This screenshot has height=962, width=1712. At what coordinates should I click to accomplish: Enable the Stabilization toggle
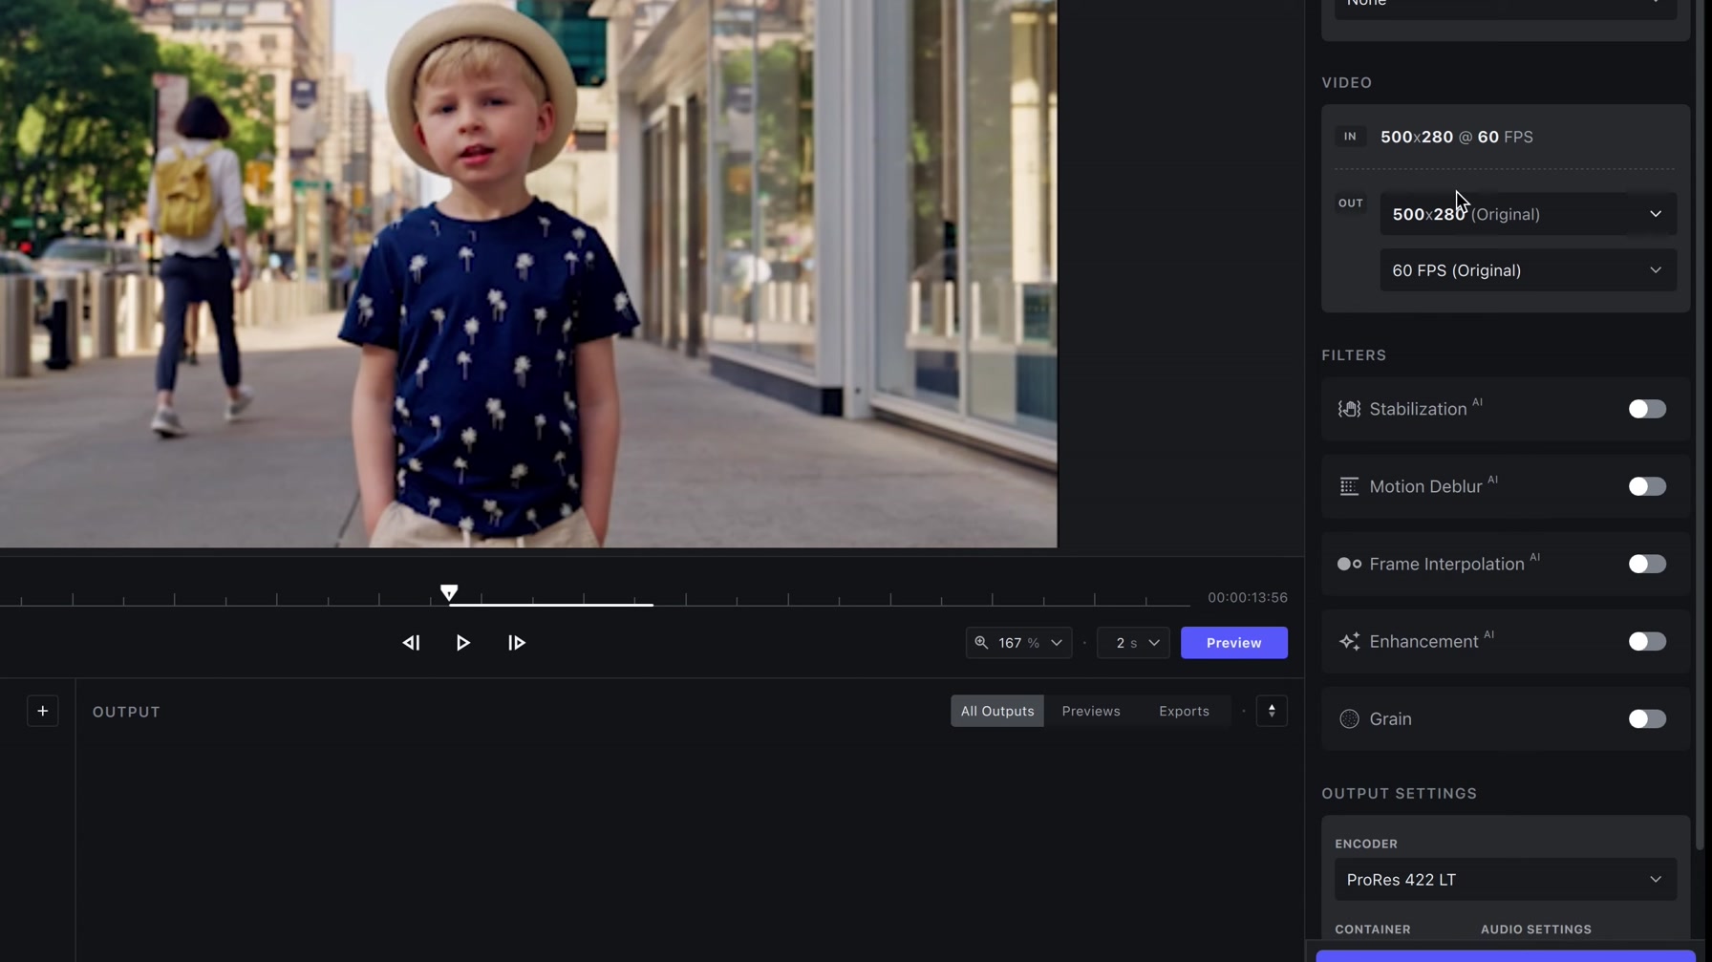[1647, 409]
